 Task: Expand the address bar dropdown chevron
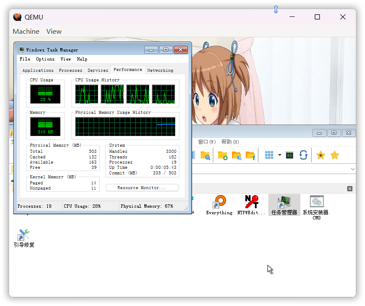coord(353,169)
